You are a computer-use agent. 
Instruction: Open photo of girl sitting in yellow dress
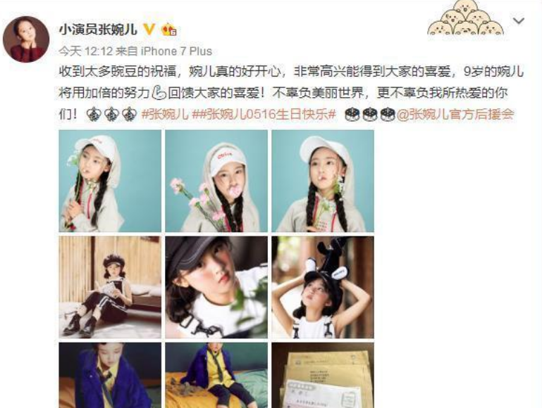[216, 375]
